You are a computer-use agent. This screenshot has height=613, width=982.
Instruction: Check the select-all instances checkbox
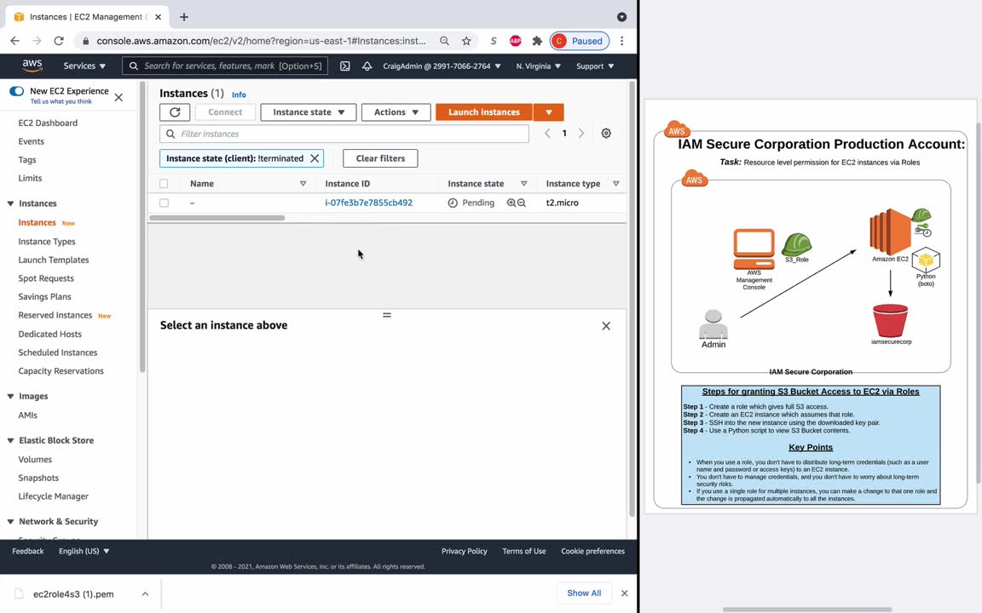[x=164, y=183]
